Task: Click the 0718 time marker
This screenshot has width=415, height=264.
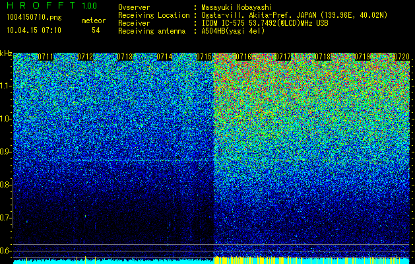Action: pyautogui.click(x=323, y=57)
